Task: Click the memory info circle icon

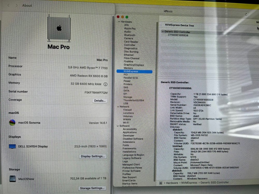Action: 105,84
